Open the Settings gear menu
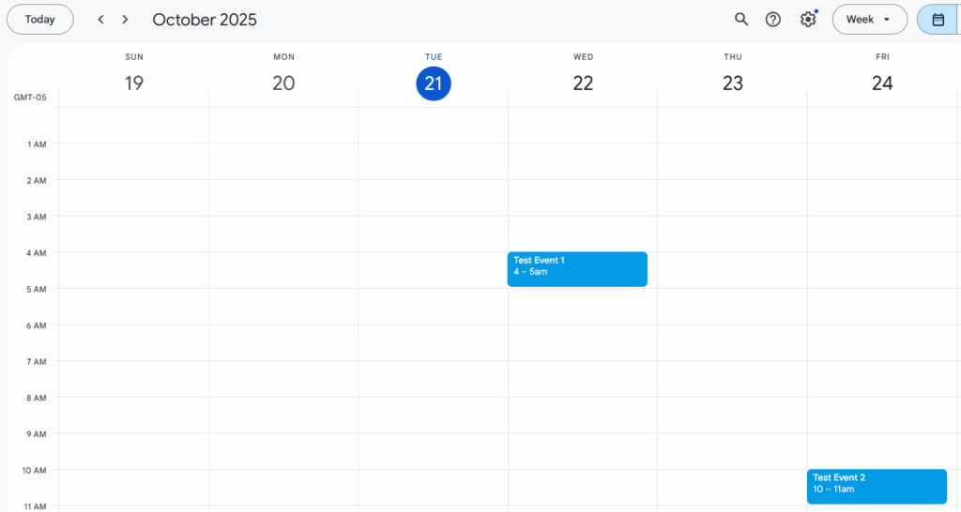Screen dimensions: 961x512 807,20
